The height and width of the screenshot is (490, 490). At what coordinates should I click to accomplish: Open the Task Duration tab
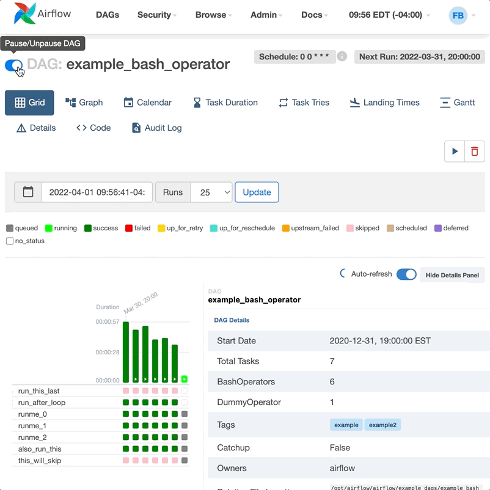pyautogui.click(x=225, y=103)
